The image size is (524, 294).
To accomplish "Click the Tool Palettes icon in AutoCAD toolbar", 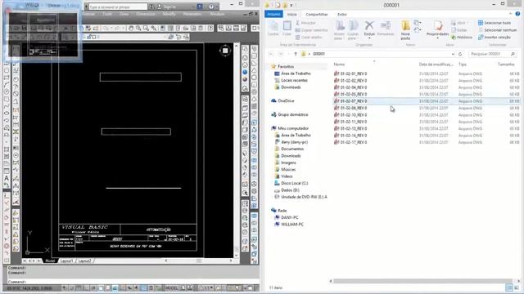I will point(178,29).
